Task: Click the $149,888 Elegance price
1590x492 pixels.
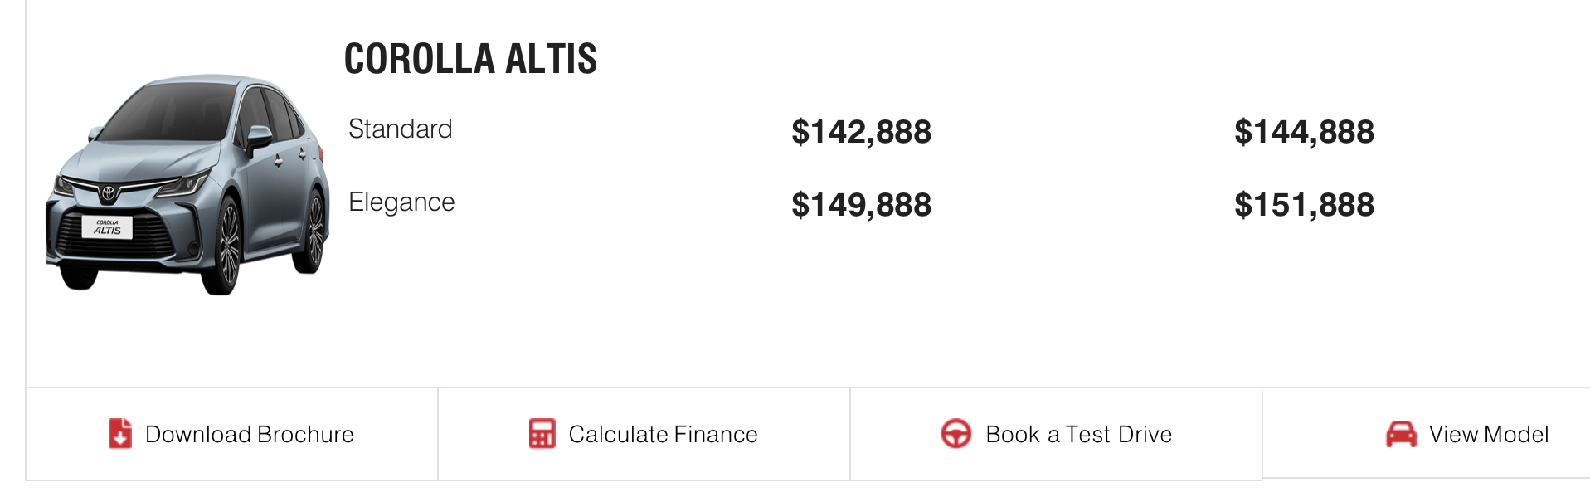Action: pyautogui.click(x=861, y=205)
